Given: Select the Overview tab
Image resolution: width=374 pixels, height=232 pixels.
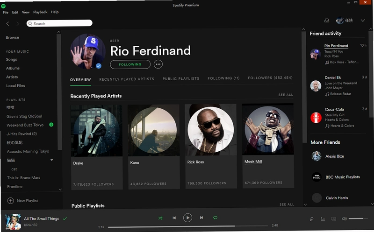Looking at the screenshot, I should 80,79.
